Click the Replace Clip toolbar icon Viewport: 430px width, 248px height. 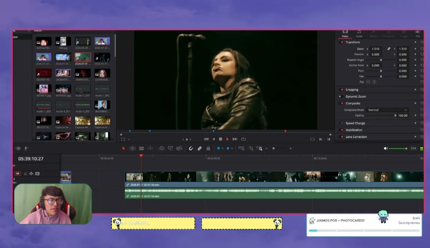coord(179,148)
